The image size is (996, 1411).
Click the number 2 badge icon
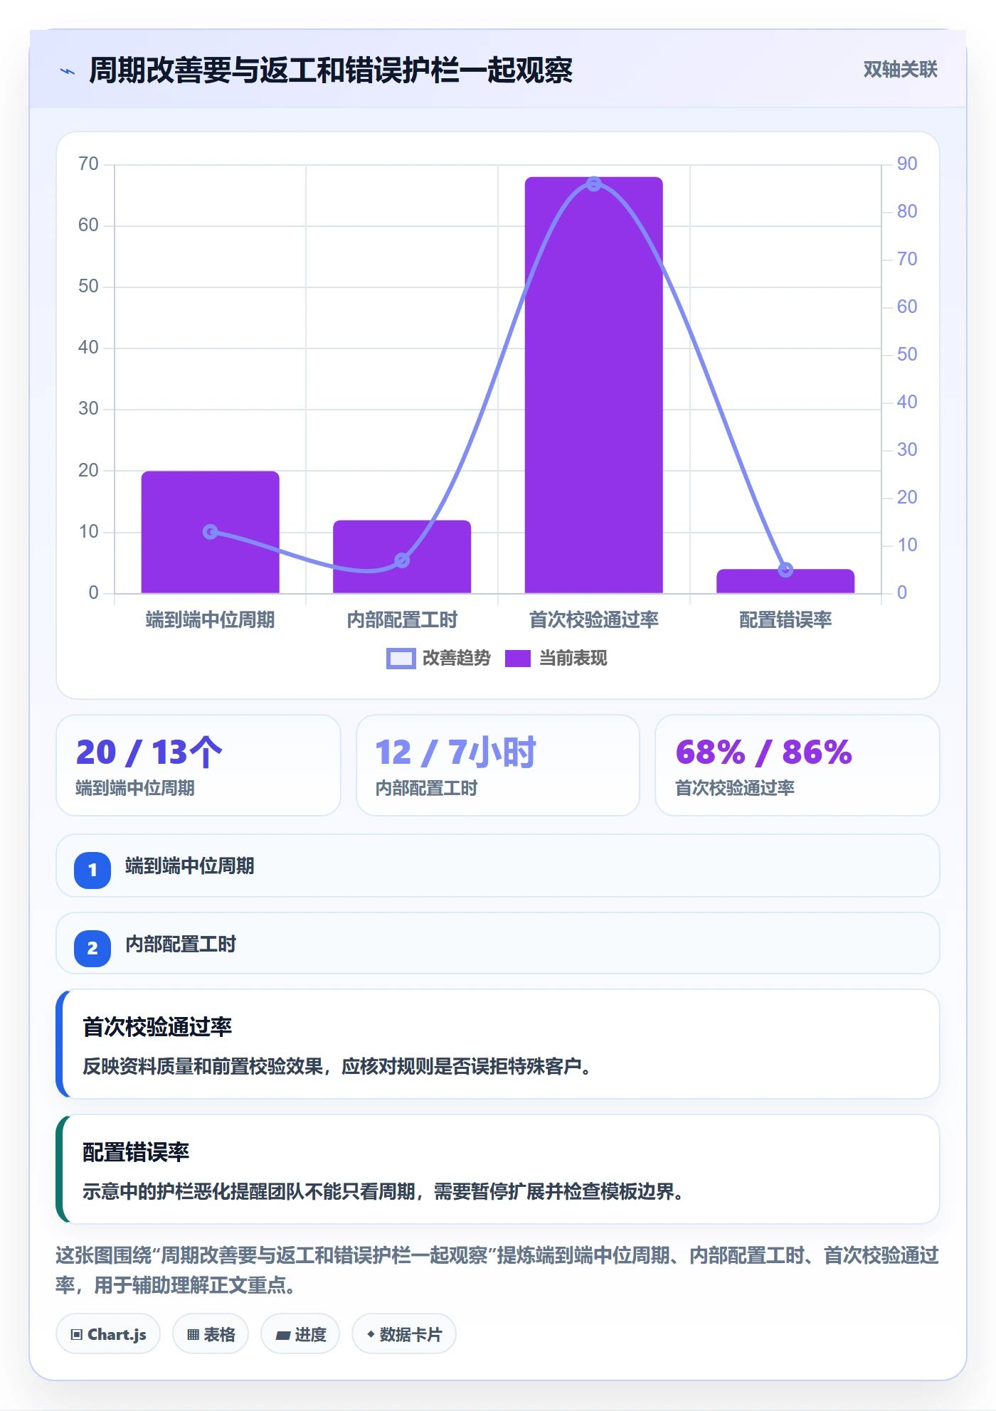coord(92,948)
